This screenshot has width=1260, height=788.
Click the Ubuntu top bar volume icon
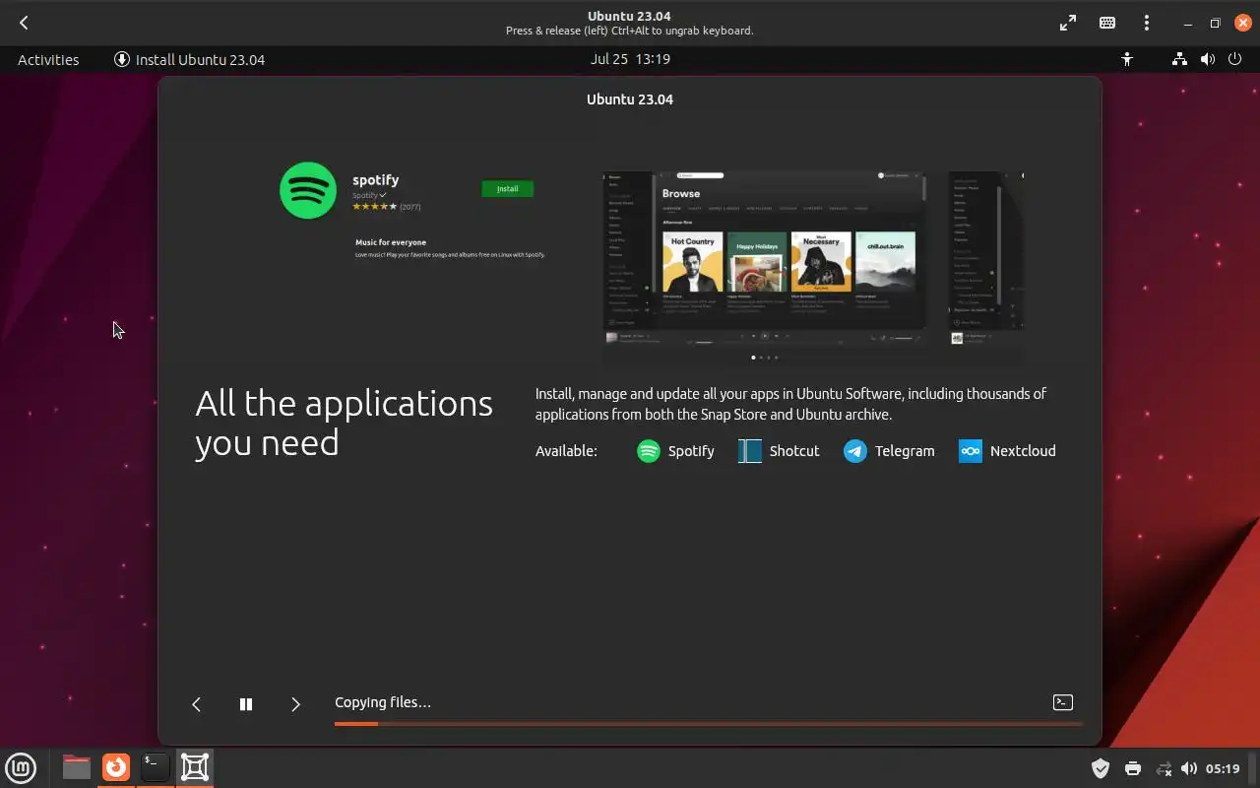point(1208,59)
